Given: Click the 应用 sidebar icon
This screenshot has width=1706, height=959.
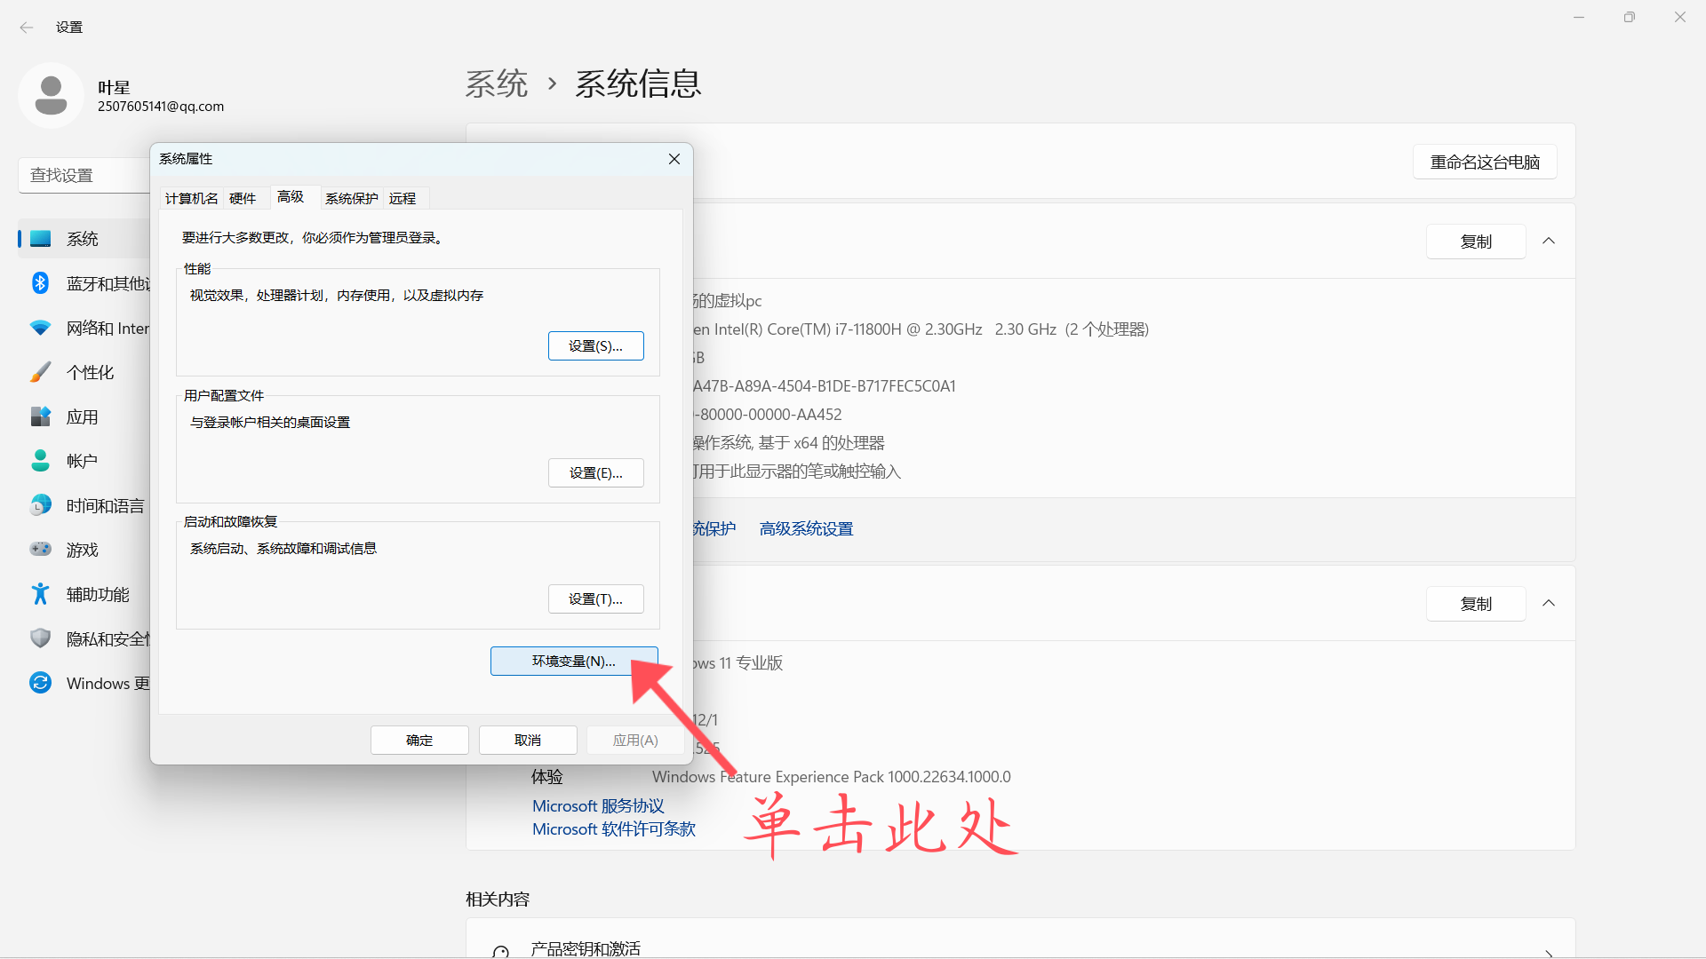Looking at the screenshot, I should [40, 416].
